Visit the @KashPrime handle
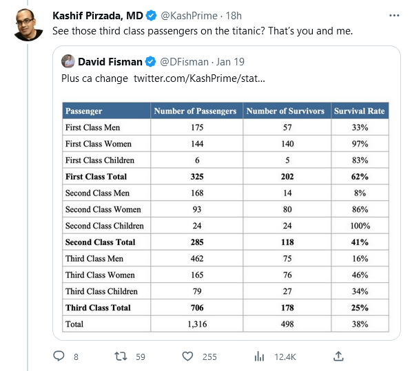 [189, 16]
